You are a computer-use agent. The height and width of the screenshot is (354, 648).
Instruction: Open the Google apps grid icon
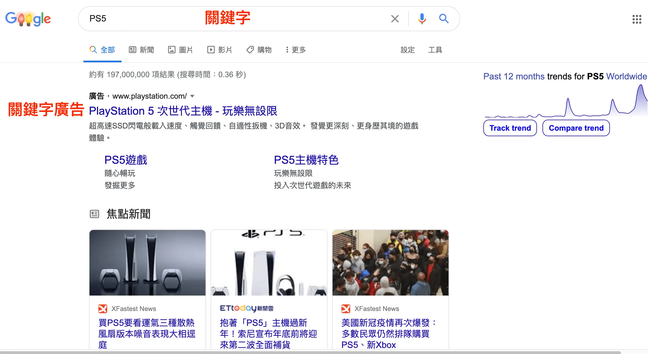(637, 19)
